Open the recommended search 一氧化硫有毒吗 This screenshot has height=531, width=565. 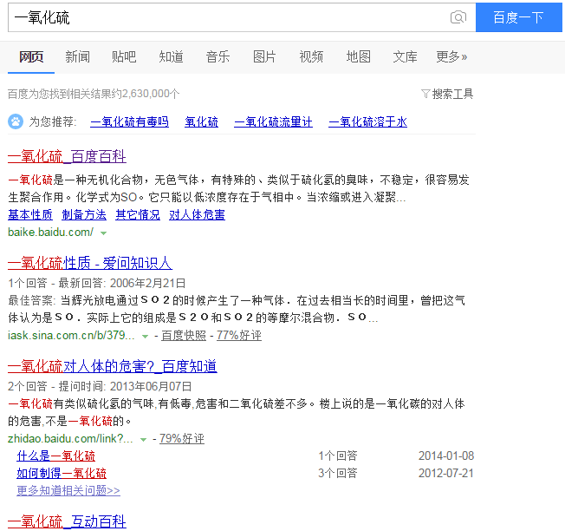pyautogui.click(x=129, y=122)
